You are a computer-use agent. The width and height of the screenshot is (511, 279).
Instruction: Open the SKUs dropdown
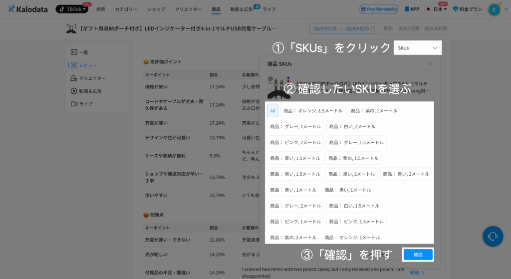418,48
